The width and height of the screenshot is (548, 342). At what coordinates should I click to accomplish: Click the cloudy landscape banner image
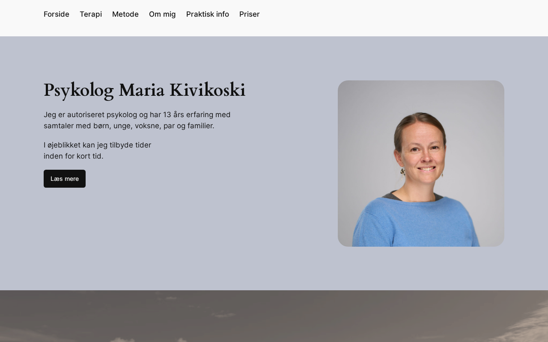274,316
